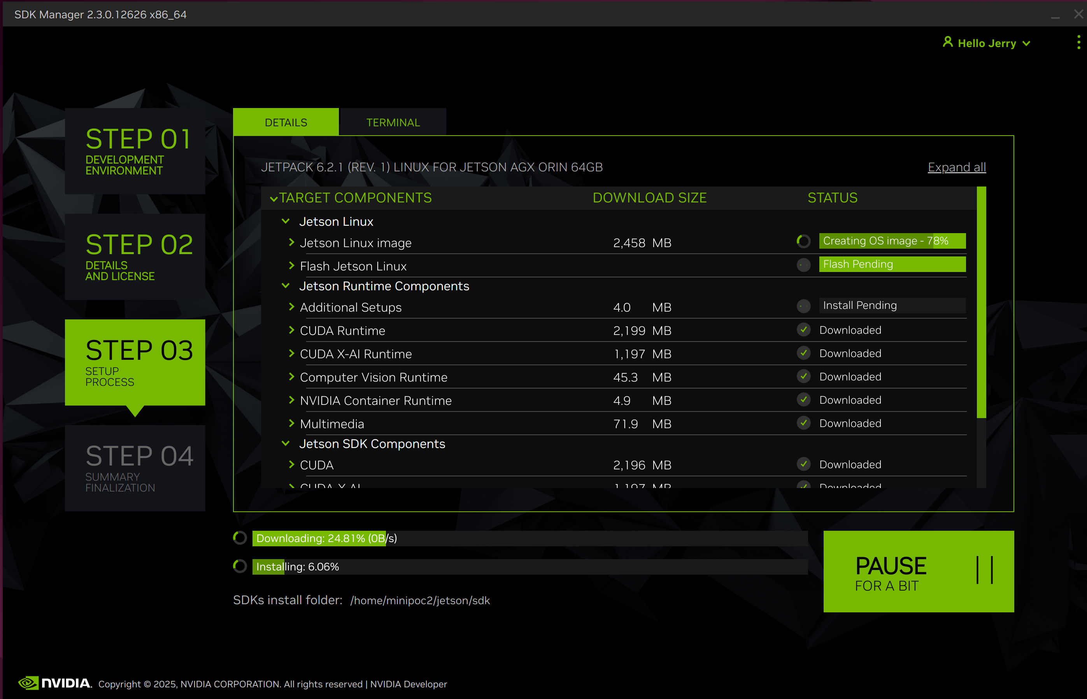The image size is (1087, 699).
Task: Collapse the Target Components header chevron
Action: coord(274,198)
